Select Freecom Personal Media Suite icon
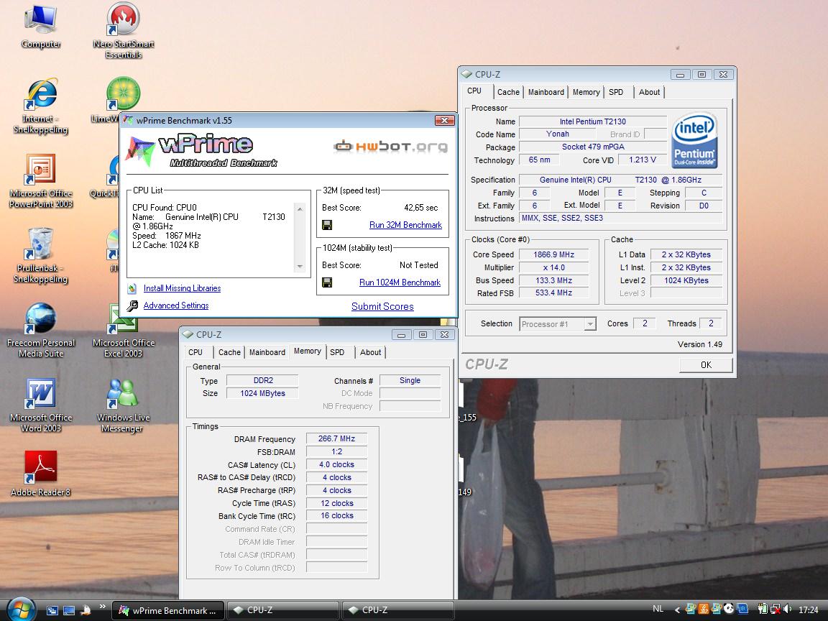 41,331
